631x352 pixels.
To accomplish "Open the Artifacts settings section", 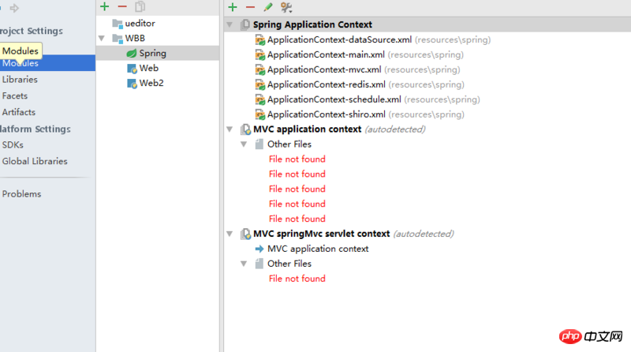I will (18, 112).
